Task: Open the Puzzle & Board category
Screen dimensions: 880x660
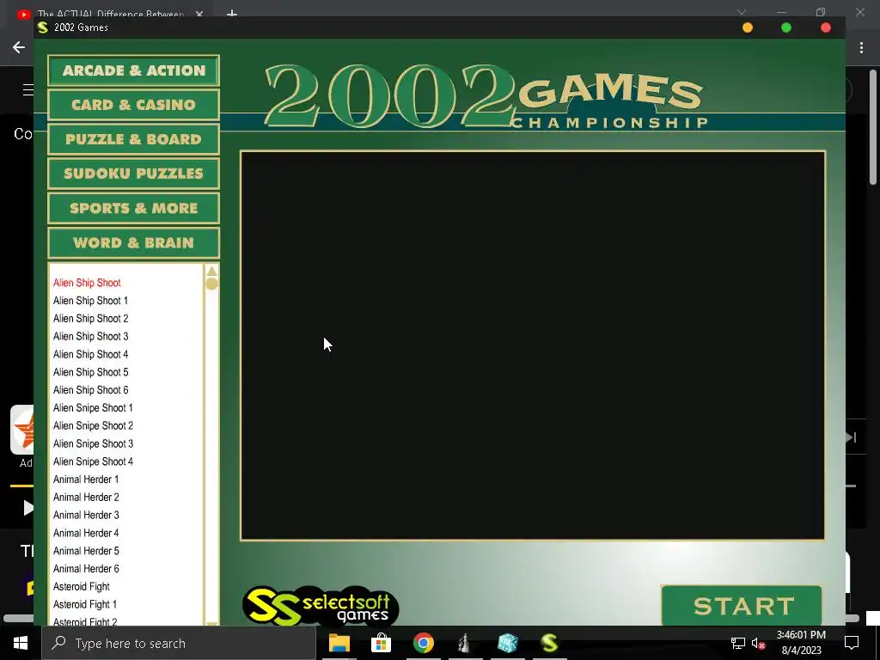Action: tap(133, 139)
